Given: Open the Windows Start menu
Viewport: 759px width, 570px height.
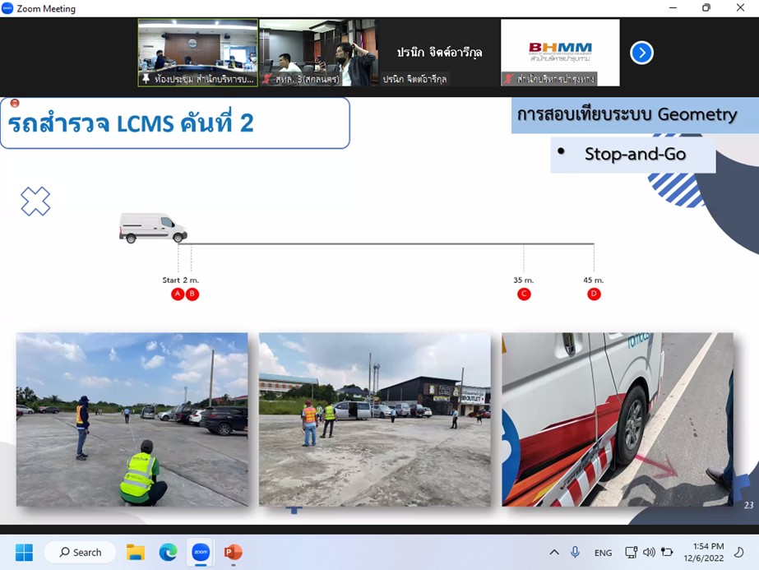Looking at the screenshot, I should (x=24, y=552).
